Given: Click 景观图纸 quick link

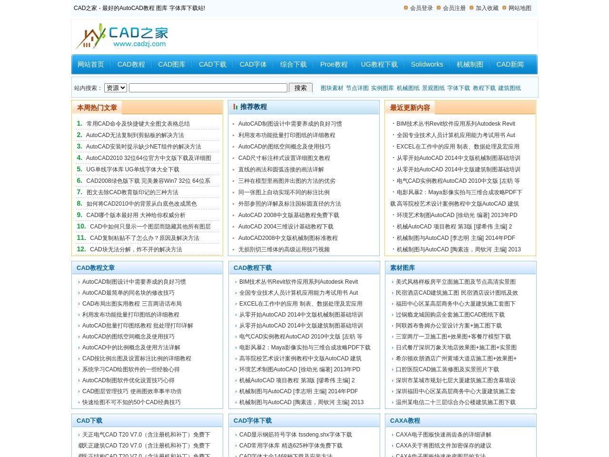Looking at the screenshot, I should point(433,88).
